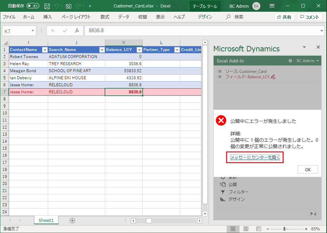The width and height of the screenshot is (327, 233).
Task: Open the Balance_LCY column filter dropdown
Action: click(139, 50)
